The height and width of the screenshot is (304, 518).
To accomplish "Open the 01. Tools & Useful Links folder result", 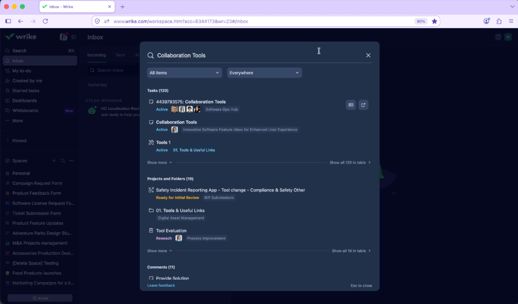I will [180, 211].
